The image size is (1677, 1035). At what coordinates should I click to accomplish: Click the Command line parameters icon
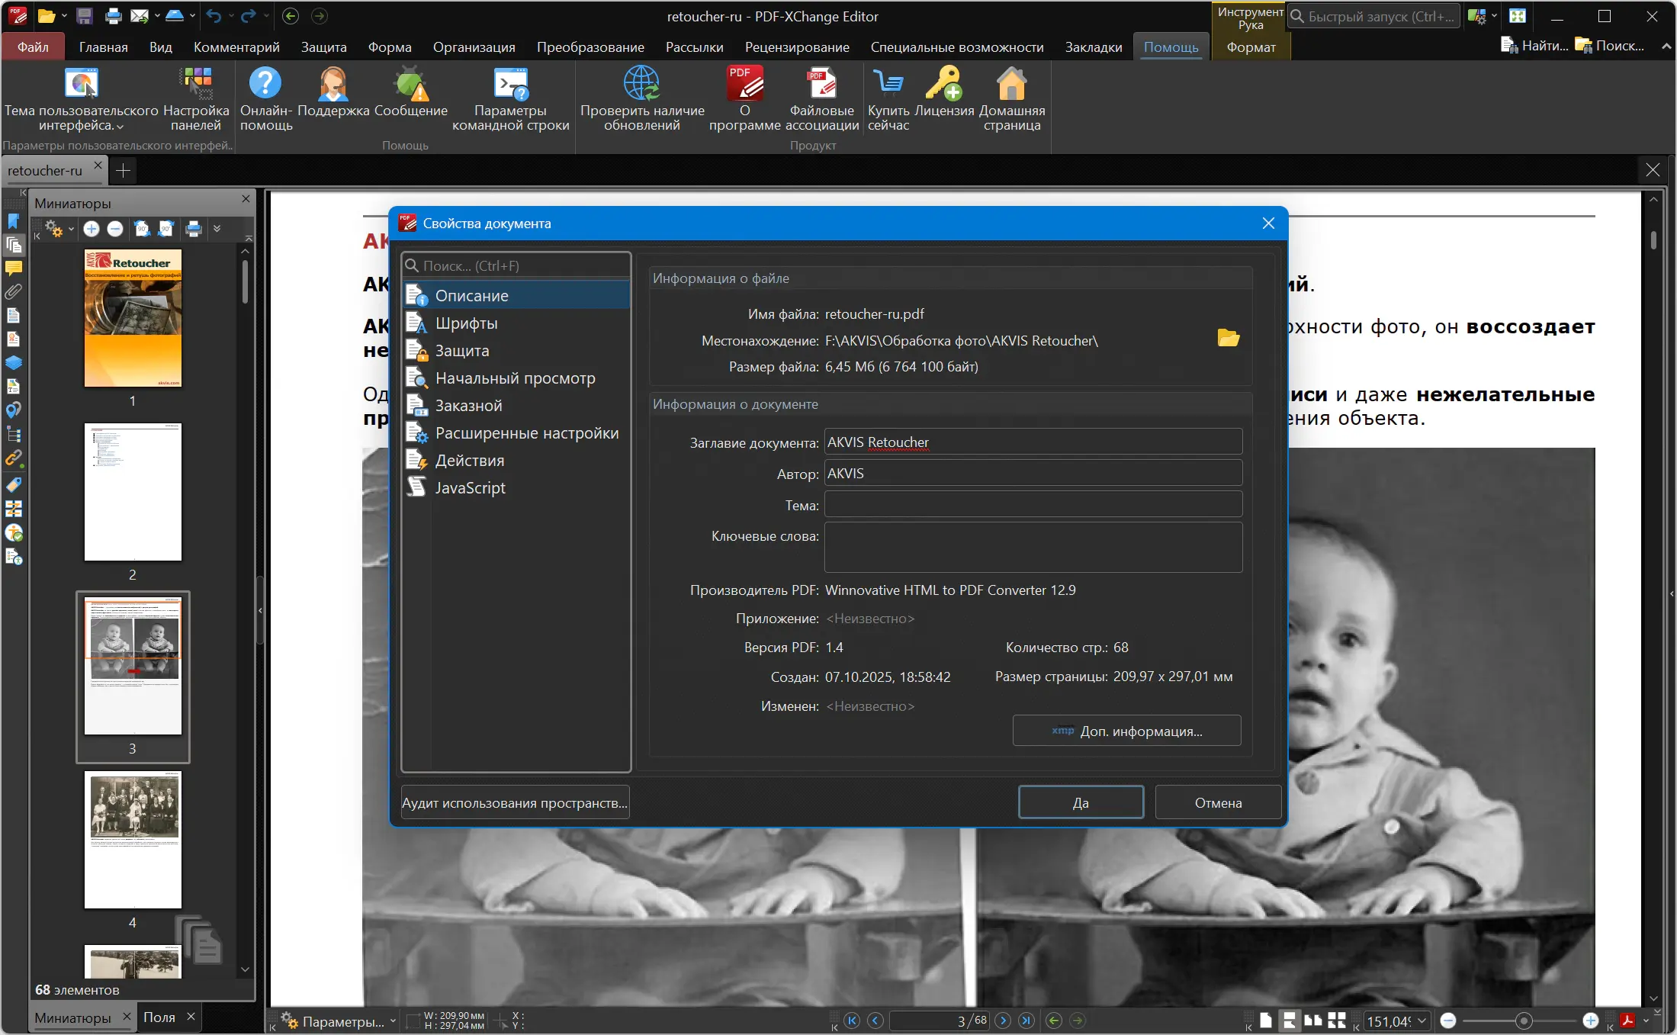(510, 84)
